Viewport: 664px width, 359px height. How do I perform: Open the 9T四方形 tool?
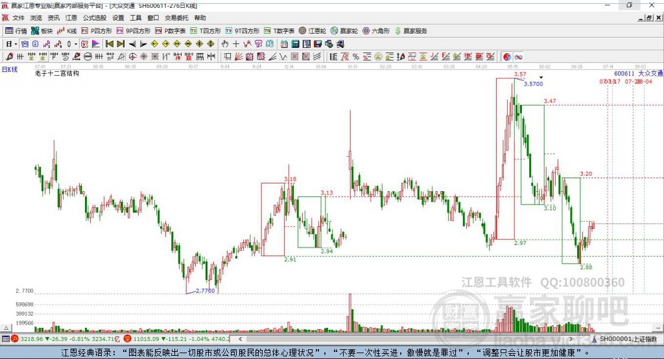243,31
